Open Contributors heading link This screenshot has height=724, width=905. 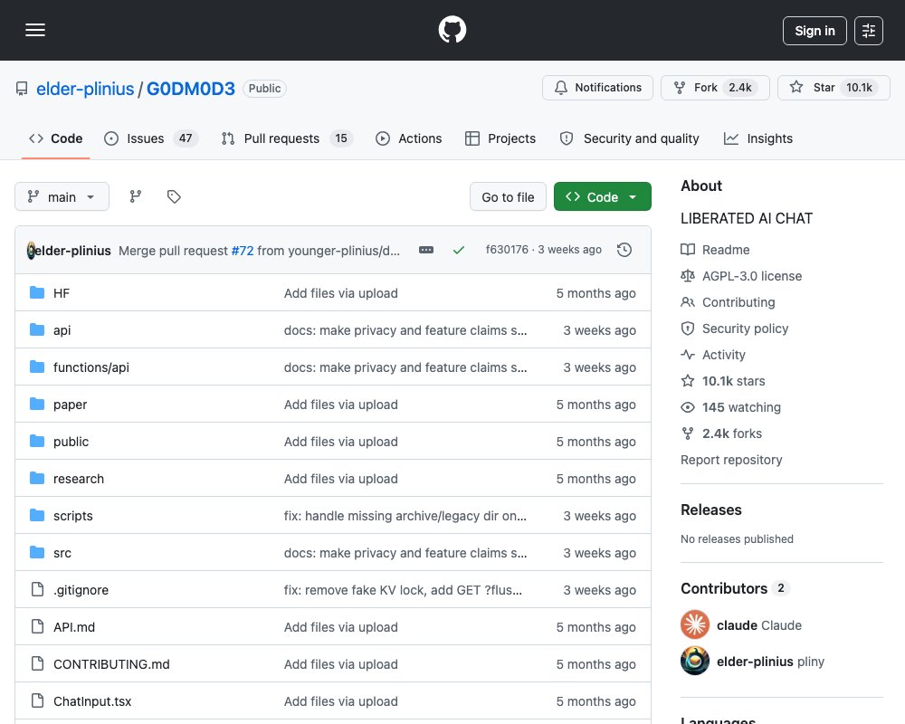pos(734,588)
